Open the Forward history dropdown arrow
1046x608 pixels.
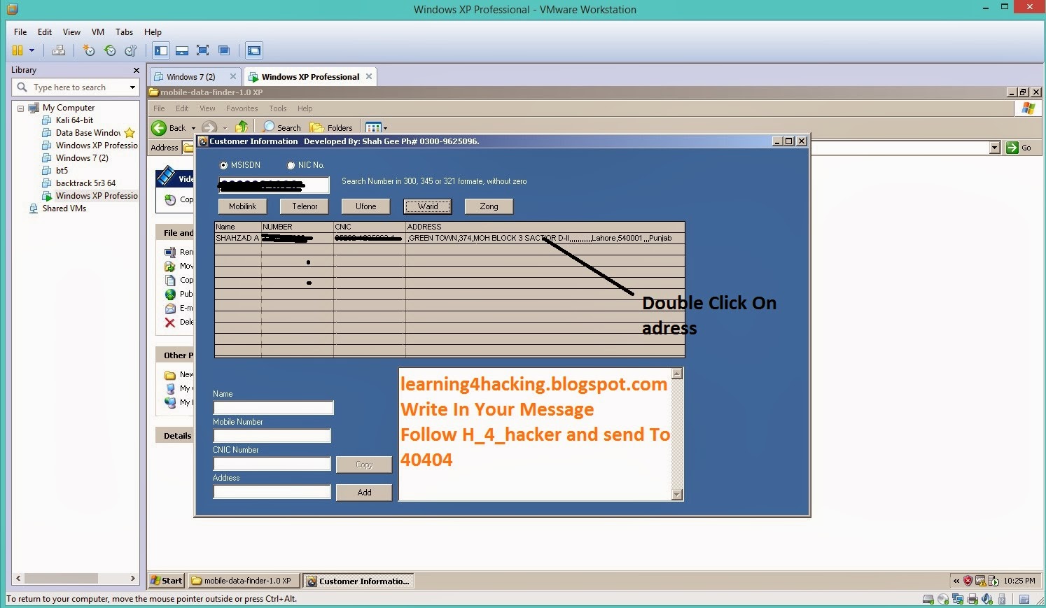(225, 128)
